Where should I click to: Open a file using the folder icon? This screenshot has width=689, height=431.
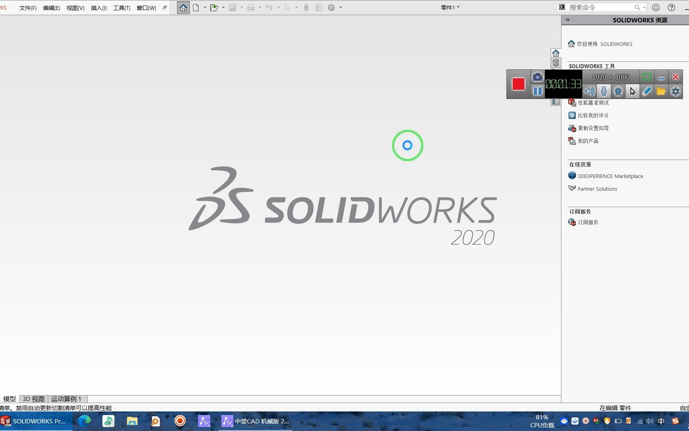(214, 8)
